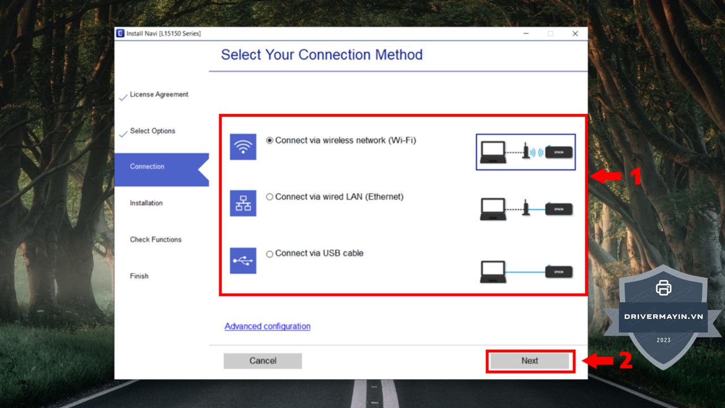Click the blue Wi-Fi signal icon
The height and width of the screenshot is (408, 725).
[x=243, y=147]
